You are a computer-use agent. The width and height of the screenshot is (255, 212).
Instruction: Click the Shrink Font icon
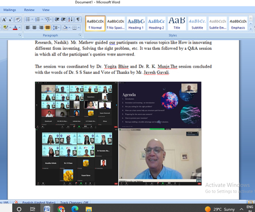[x=11, y=19]
